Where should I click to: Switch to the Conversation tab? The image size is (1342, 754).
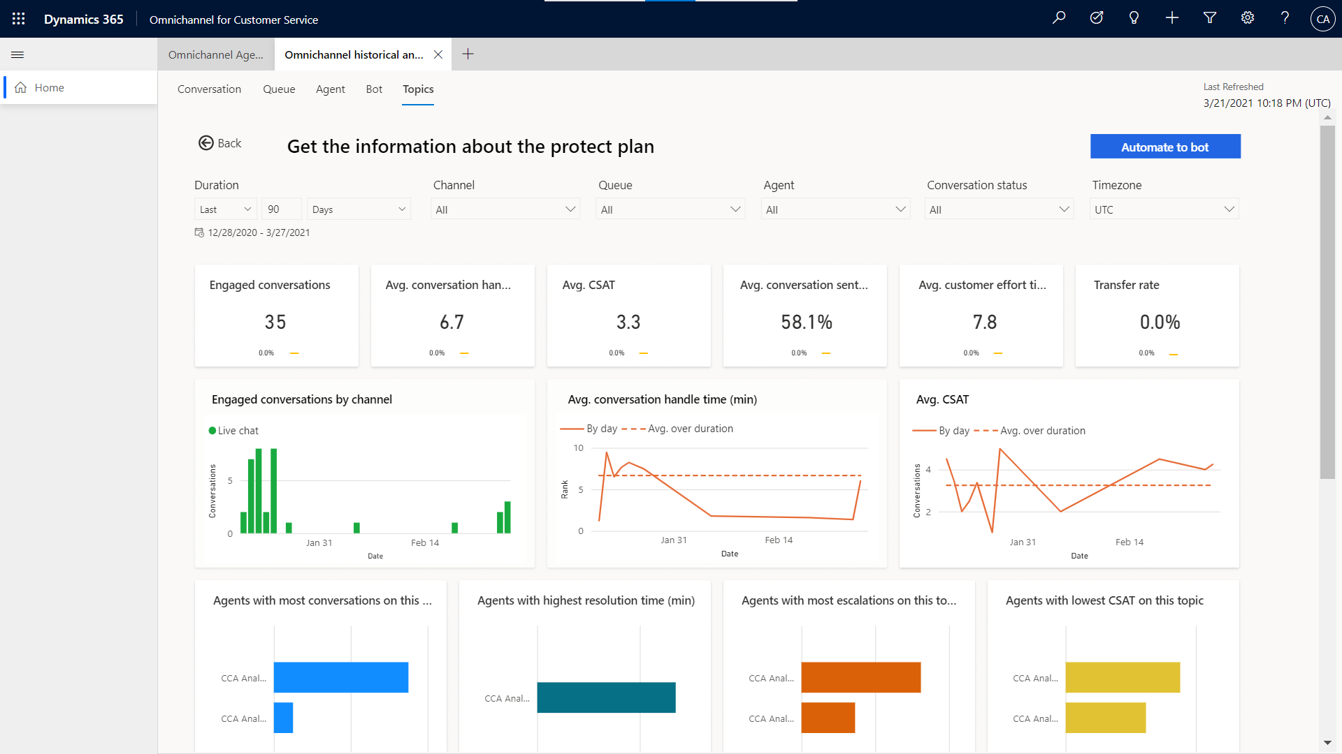(x=209, y=89)
